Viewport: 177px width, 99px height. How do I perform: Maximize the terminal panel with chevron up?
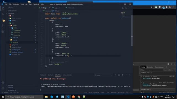click(126, 75)
